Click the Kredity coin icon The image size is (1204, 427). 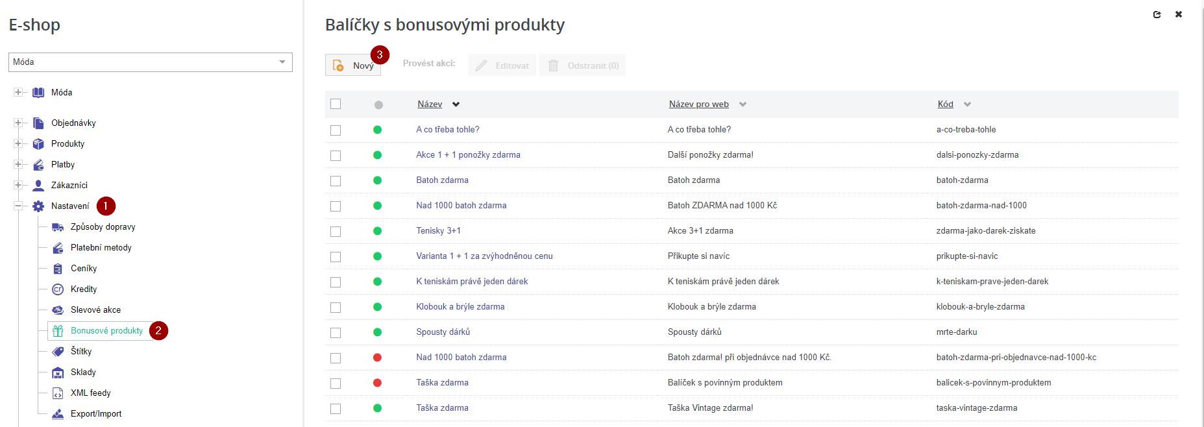(58, 289)
